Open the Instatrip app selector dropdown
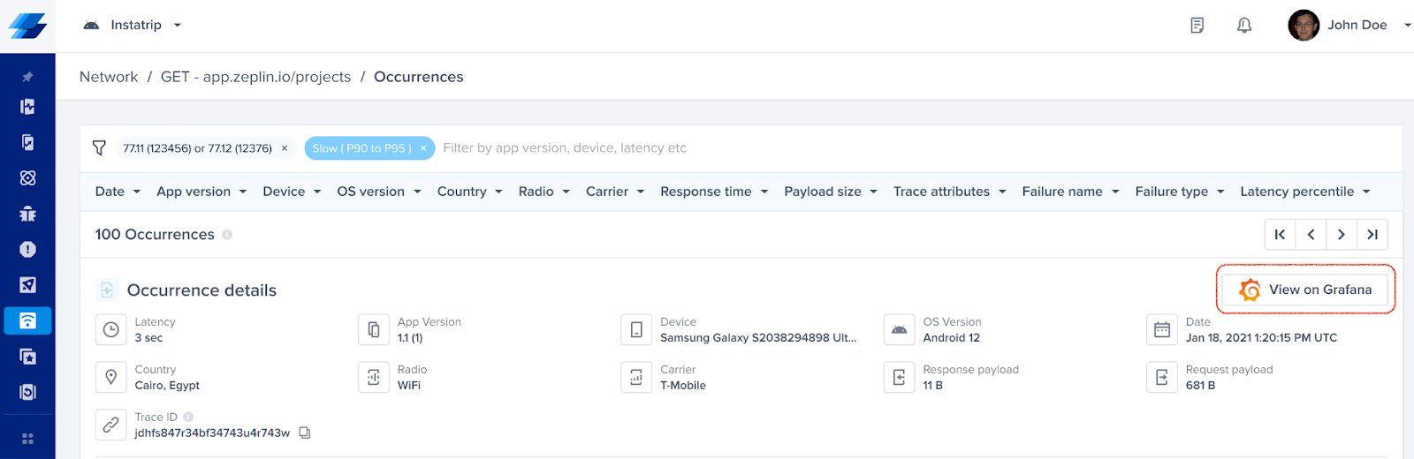Viewport: 1414px width, 459px height. pyautogui.click(x=133, y=25)
